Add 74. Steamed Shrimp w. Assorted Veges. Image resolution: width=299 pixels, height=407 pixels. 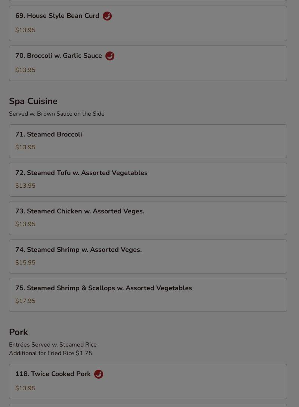coord(148,256)
